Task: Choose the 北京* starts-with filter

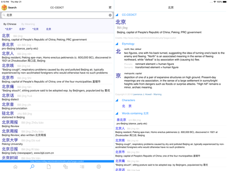Action: [22, 29]
